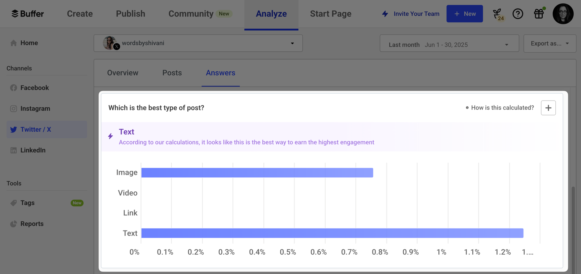Open the Tags tool in sidebar
Image resolution: width=581 pixels, height=274 pixels.
27,203
